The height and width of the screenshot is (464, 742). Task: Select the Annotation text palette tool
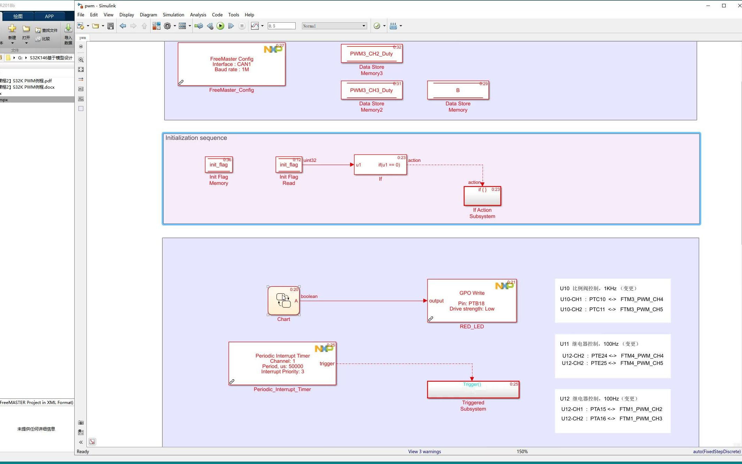[x=81, y=89]
